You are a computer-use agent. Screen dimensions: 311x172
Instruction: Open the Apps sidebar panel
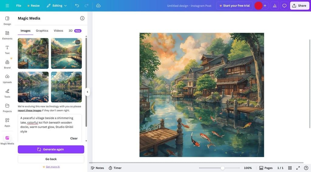[x=7, y=123]
